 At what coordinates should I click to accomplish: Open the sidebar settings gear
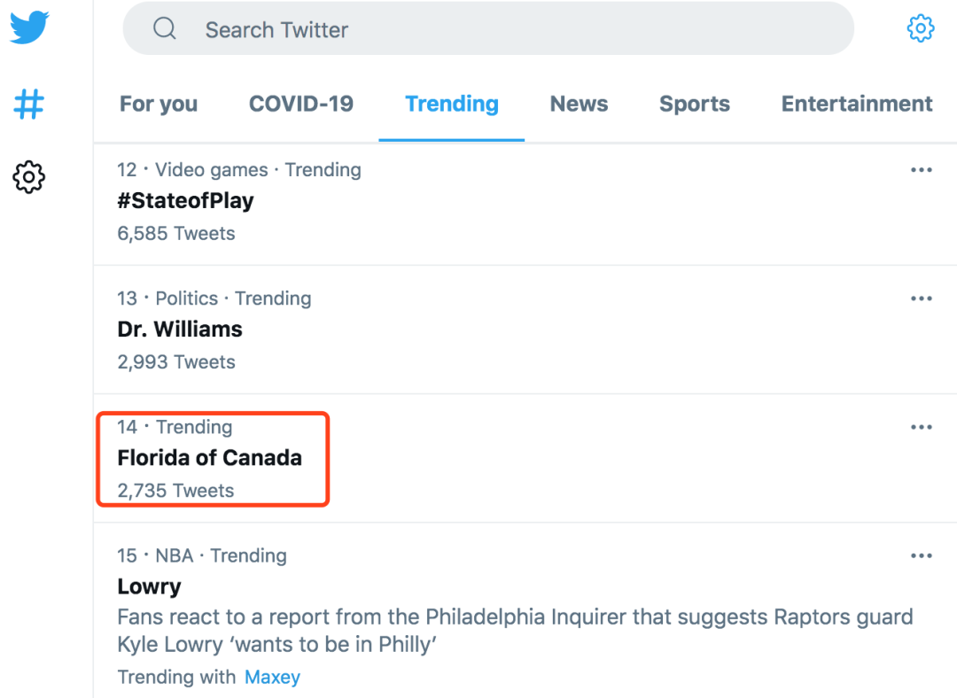(x=28, y=177)
